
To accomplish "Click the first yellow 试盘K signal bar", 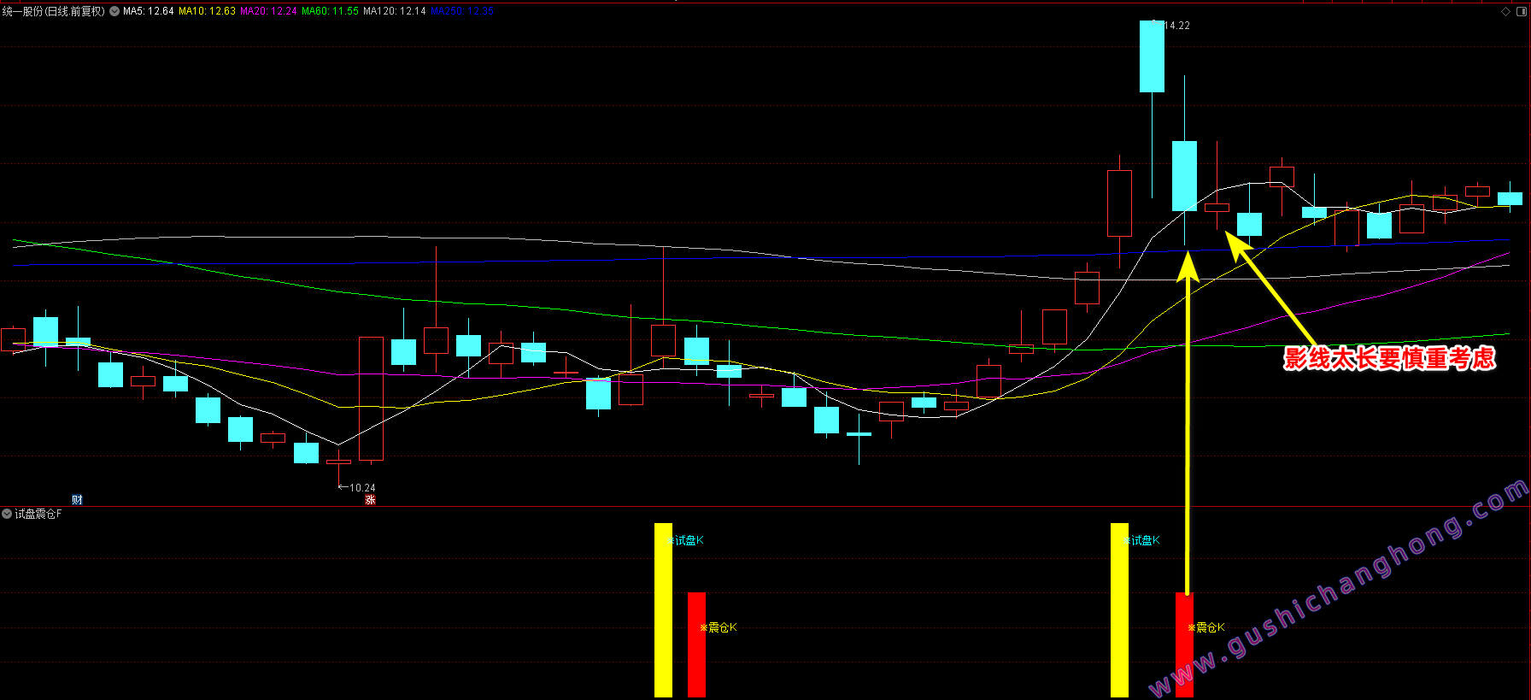I will [663, 610].
